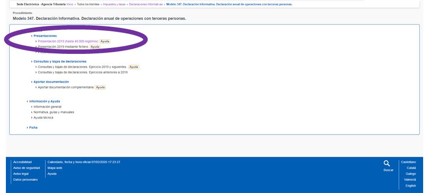Click the Buscar magnifying glass icon

(387, 164)
